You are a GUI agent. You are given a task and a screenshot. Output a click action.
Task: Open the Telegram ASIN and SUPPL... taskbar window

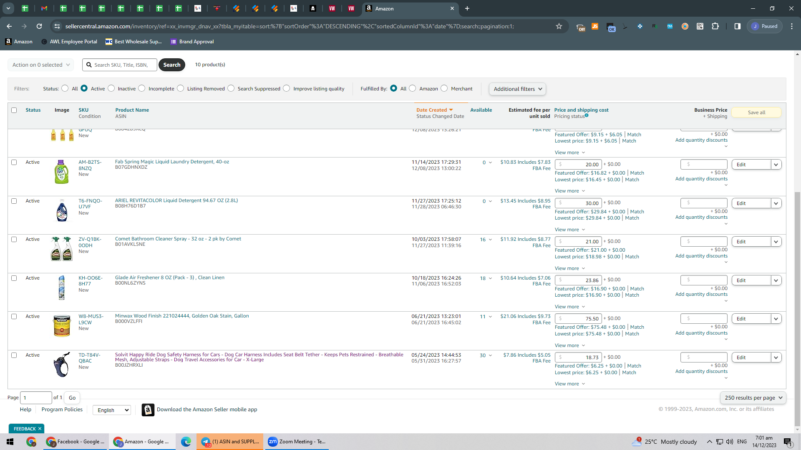(230, 442)
